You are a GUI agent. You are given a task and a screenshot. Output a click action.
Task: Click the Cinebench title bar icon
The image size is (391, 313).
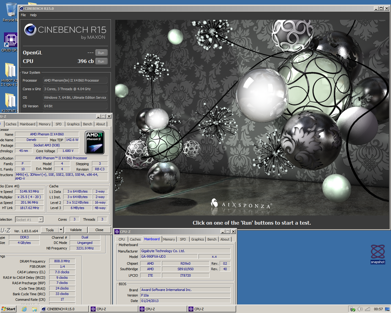[x=22, y=9]
